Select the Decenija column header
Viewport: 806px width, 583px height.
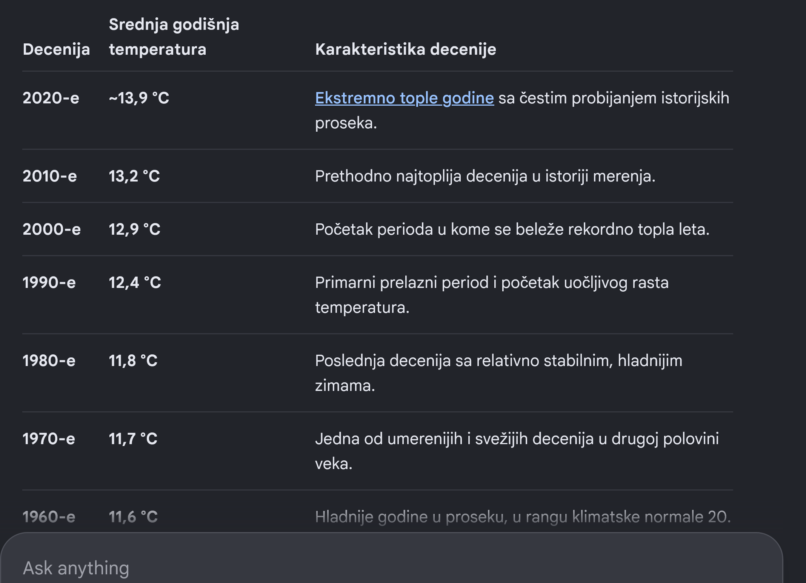[x=56, y=49]
